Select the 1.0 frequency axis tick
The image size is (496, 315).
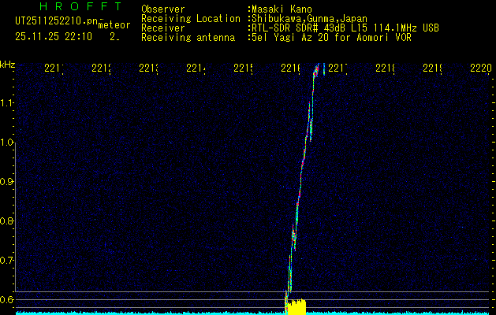click(x=7, y=143)
